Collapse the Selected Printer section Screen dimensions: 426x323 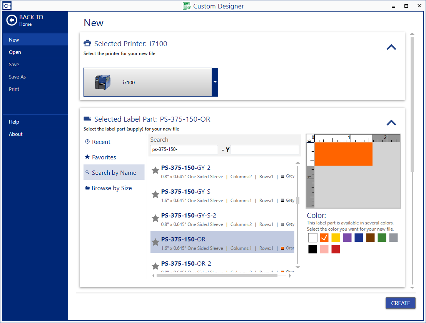click(391, 47)
